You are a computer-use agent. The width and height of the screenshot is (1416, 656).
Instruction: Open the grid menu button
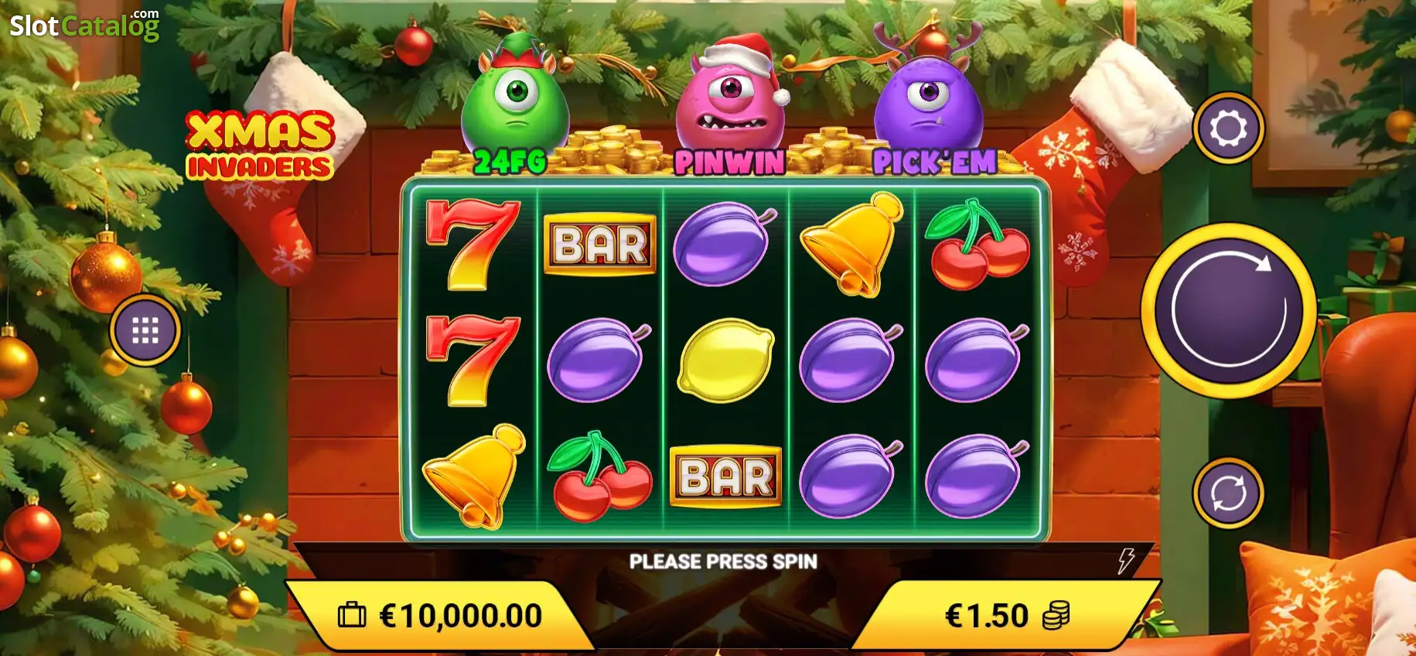(145, 330)
